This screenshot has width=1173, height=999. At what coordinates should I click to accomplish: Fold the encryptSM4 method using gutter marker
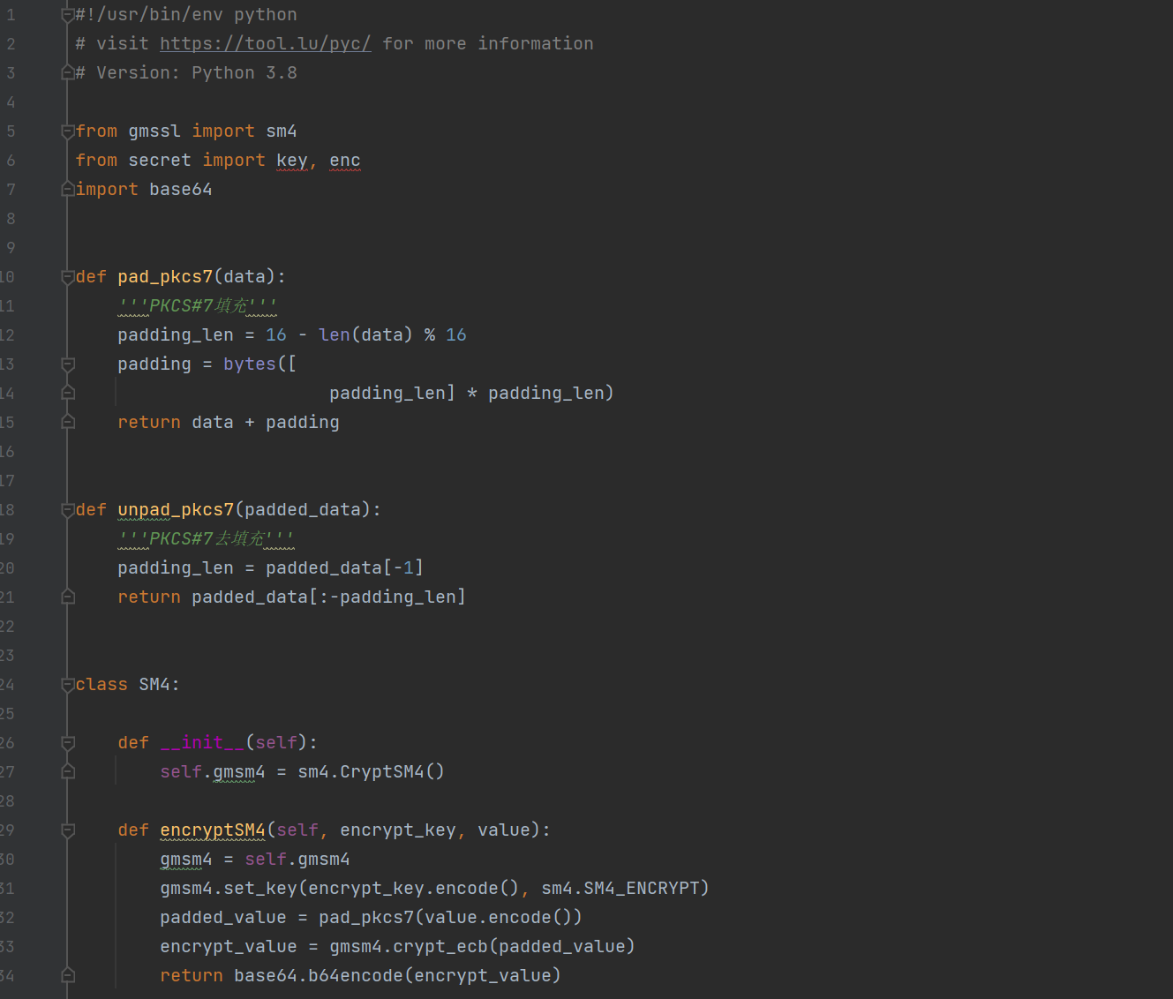pyautogui.click(x=68, y=830)
